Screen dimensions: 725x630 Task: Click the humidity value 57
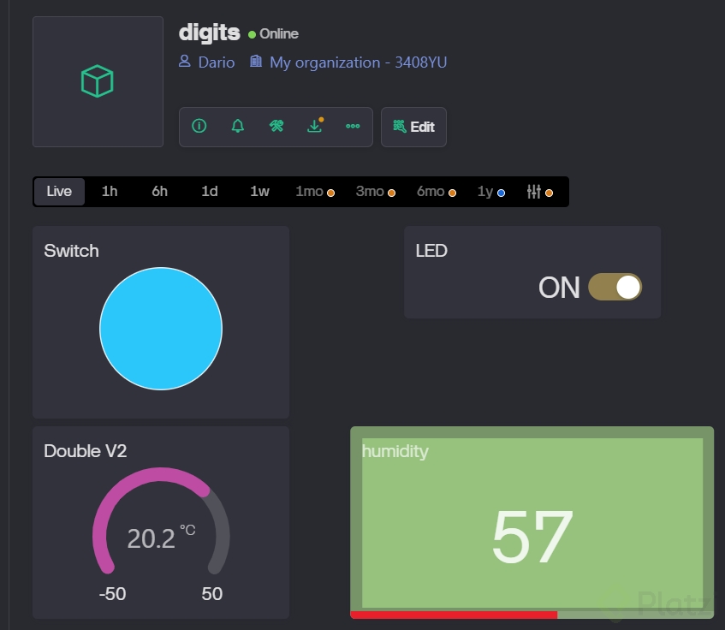532,537
